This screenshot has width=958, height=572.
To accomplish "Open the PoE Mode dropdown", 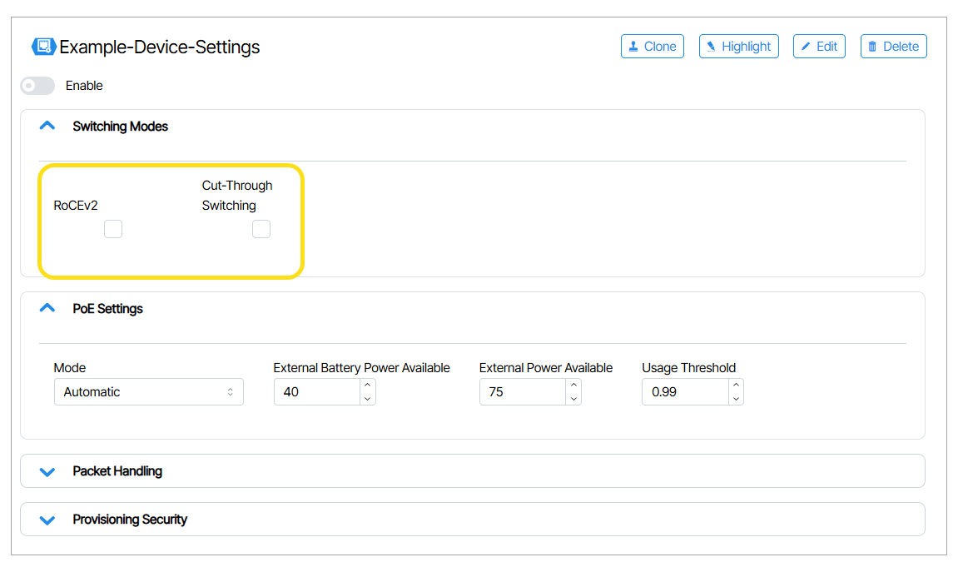I will pos(148,392).
